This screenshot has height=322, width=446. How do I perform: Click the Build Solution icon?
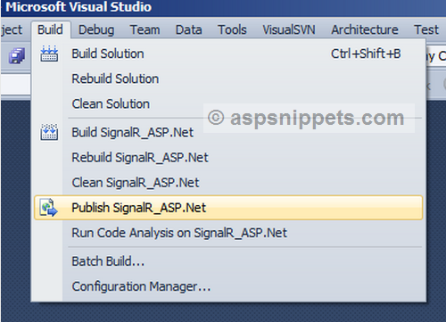click(x=49, y=54)
